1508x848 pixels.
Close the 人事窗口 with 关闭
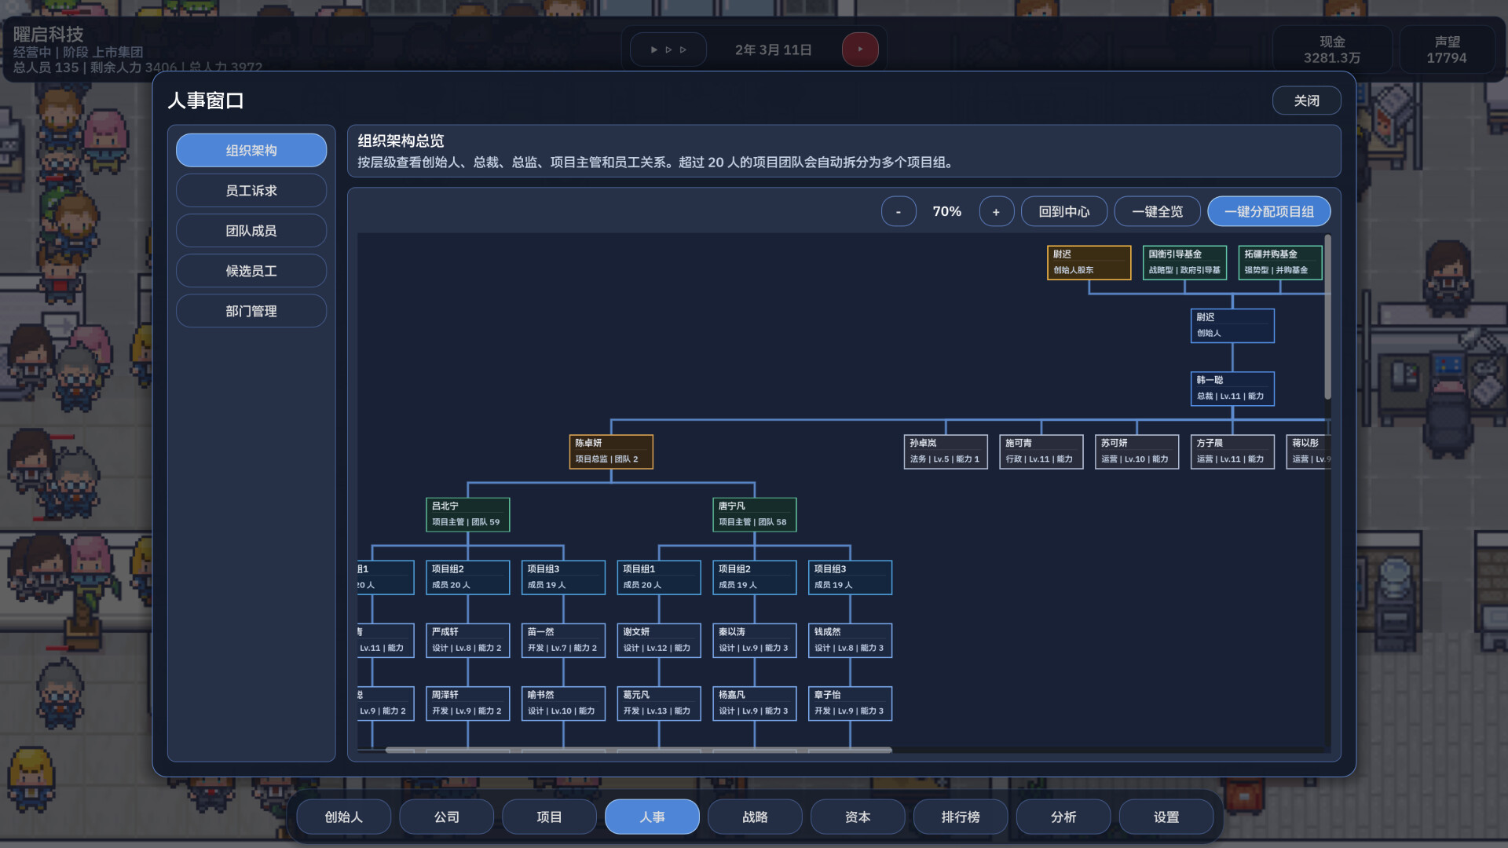click(1306, 101)
